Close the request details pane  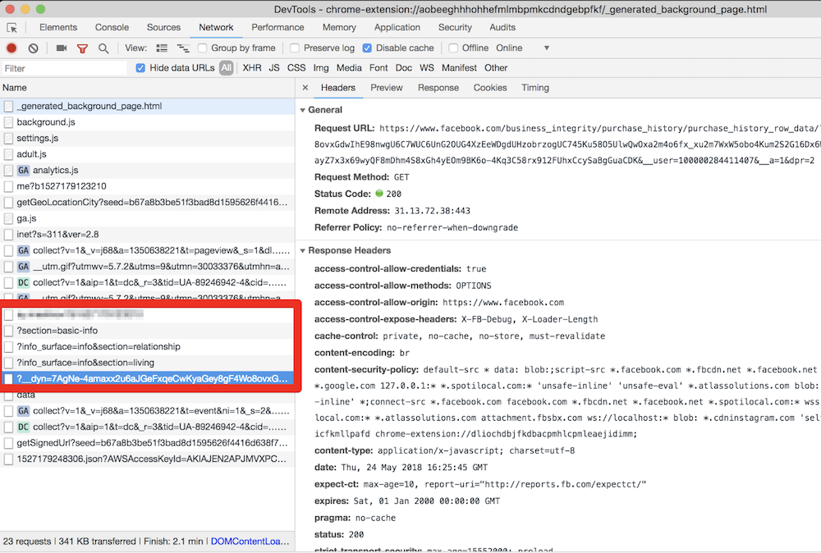click(305, 88)
